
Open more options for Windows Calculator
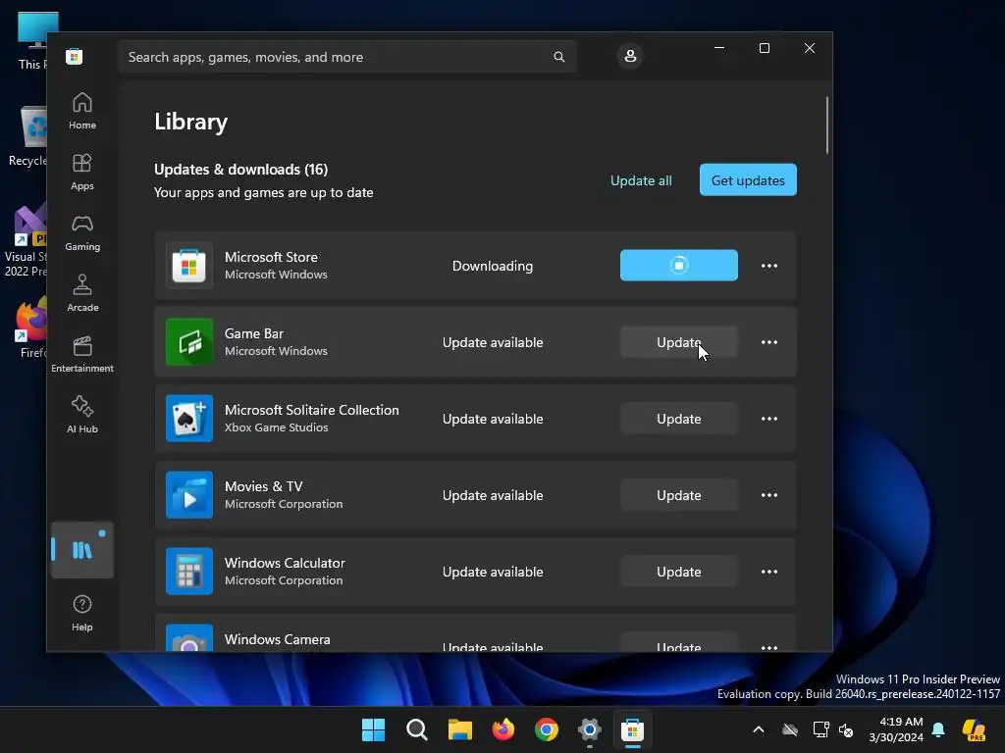click(x=769, y=572)
